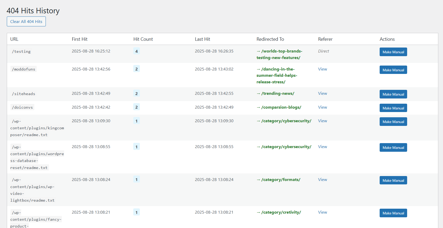Open the View referer link for /doiconvs
This screenshot has width=443, height=228.
[322, 107]
